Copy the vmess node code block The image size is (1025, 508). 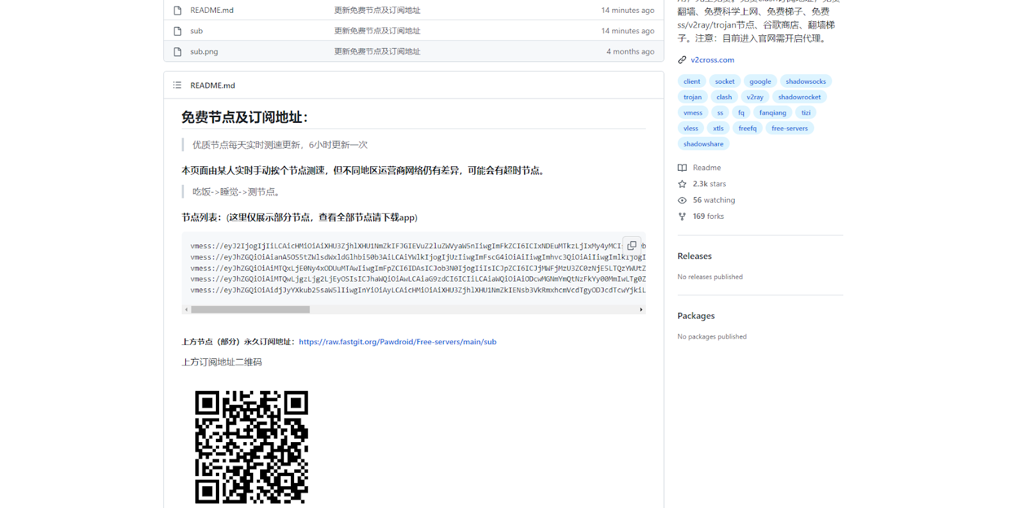(x=632, y=246)
